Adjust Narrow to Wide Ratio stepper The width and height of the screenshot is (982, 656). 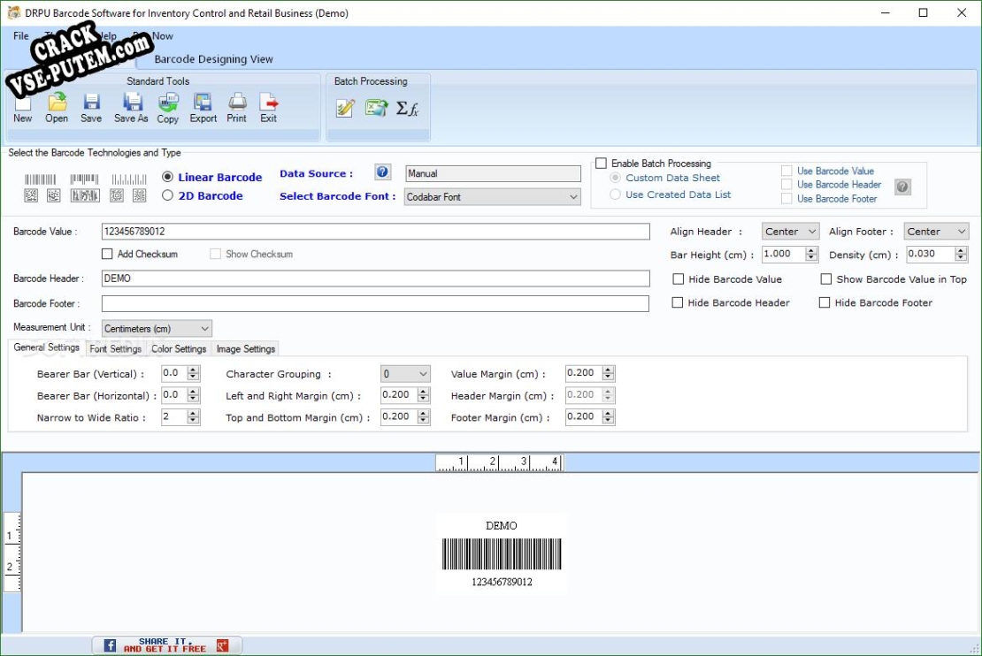[x=193, y=417]
